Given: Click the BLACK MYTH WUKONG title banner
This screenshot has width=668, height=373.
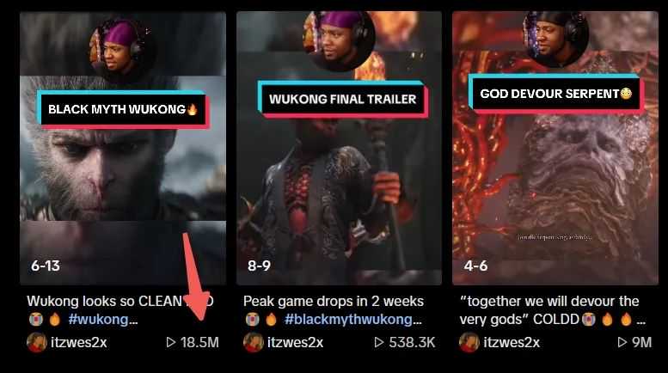Looking at the screenshot, I should tap(123, 109).
